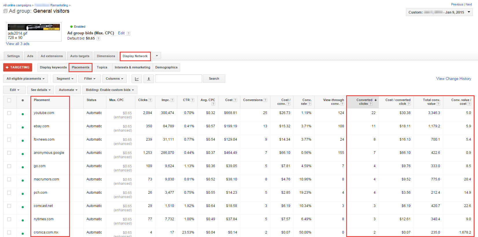Click the View all 3 ads link

point(18,44)
